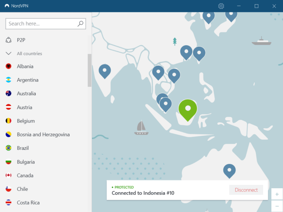This screenshot has width=283, height=212.
Task: Click the country list scrollbar thumb
Action: point(89,70)
